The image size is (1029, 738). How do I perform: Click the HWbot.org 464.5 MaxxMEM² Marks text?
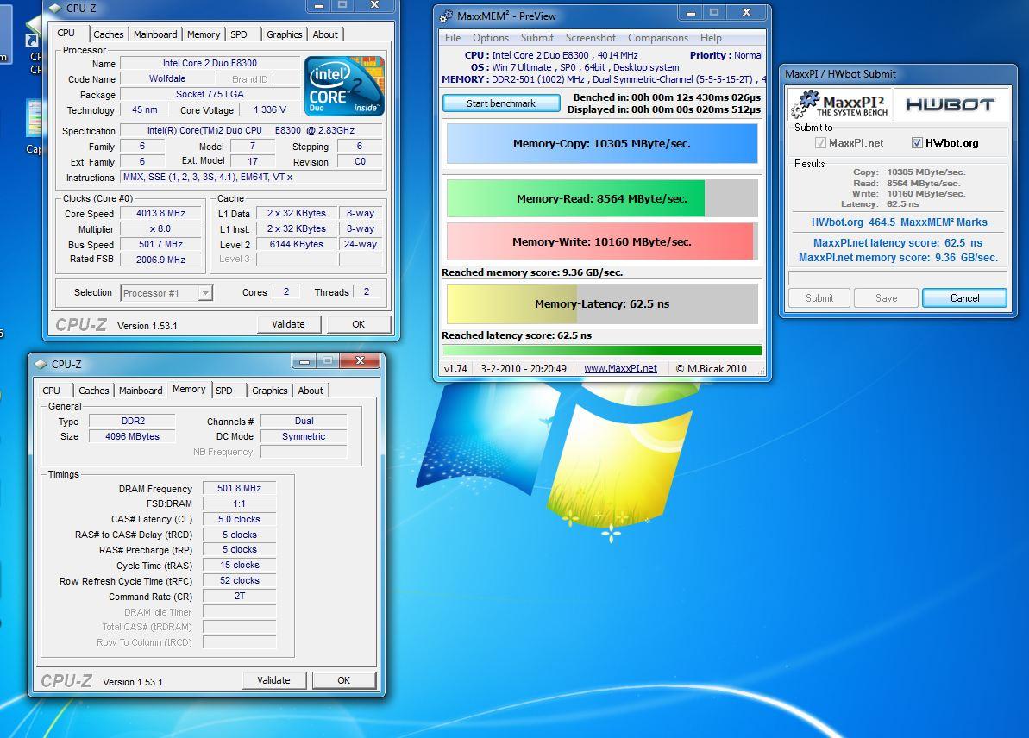coord(899,222)
